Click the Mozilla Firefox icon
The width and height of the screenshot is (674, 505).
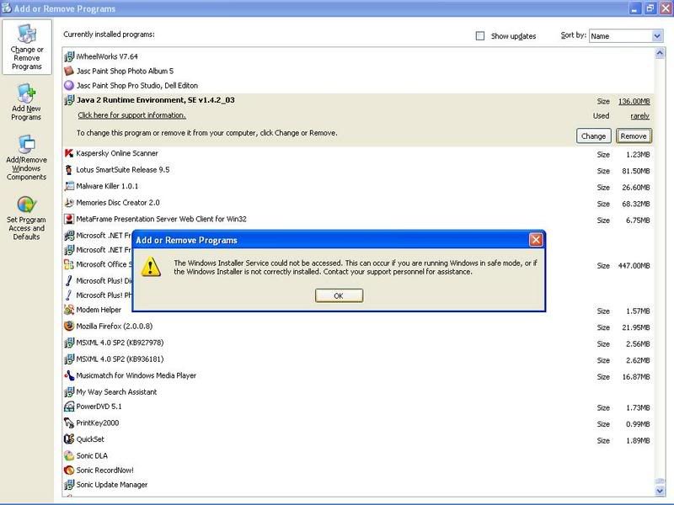coord(69,326)
